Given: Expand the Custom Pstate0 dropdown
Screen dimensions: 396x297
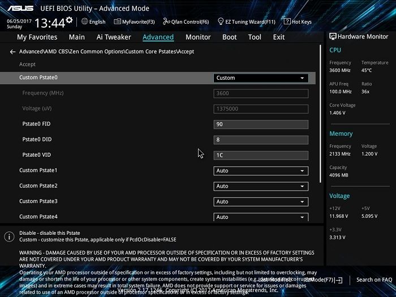Looking at the screenshot, I should [261, 78].
